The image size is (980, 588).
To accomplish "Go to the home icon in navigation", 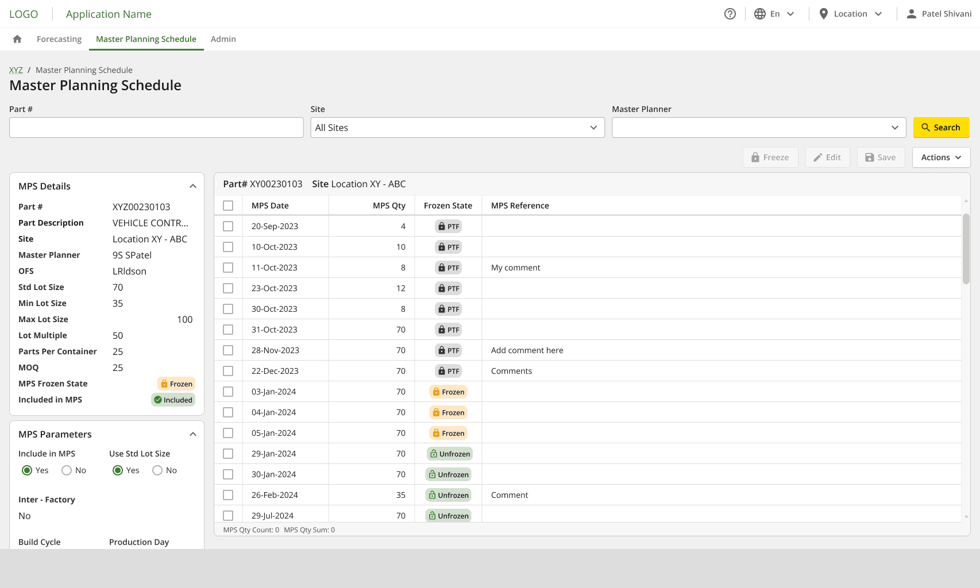I will 17,39.
